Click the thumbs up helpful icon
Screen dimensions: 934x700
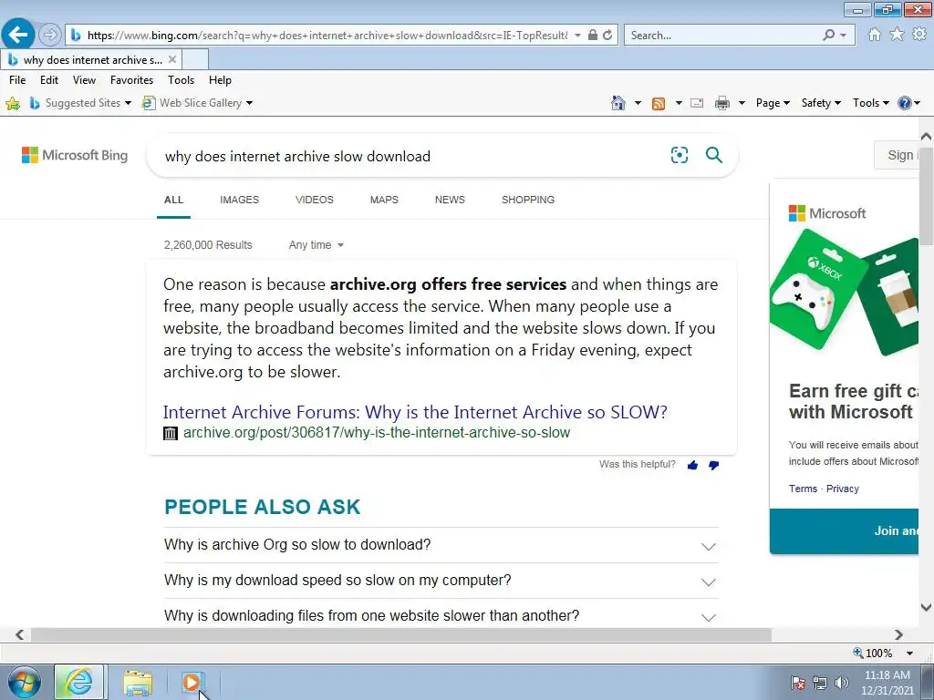[692, 465]
